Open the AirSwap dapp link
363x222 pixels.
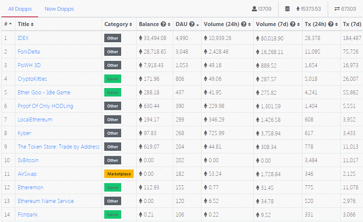pyautogui.click(x=27, y=174)
